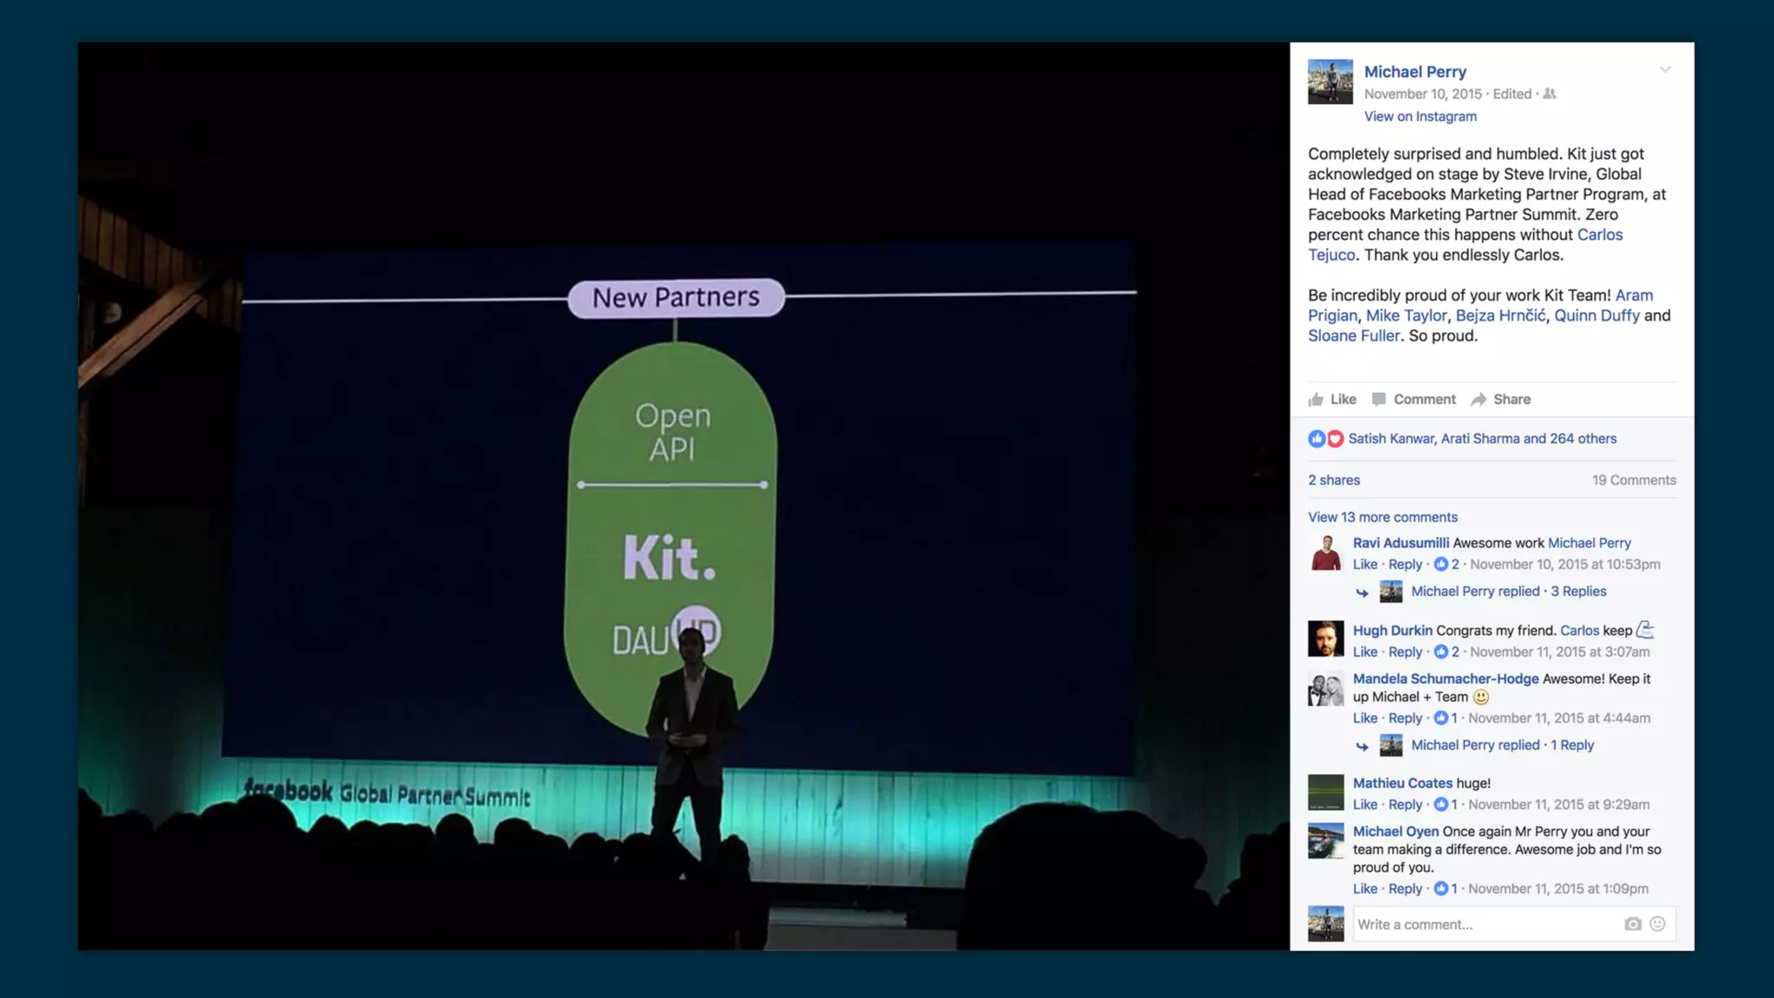
Task: Expand Michael Perry's 1 Reply thread
Action: click(x=1571, y=745)
